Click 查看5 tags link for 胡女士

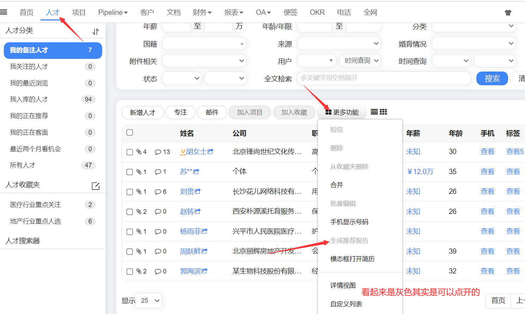click(515, 152)
